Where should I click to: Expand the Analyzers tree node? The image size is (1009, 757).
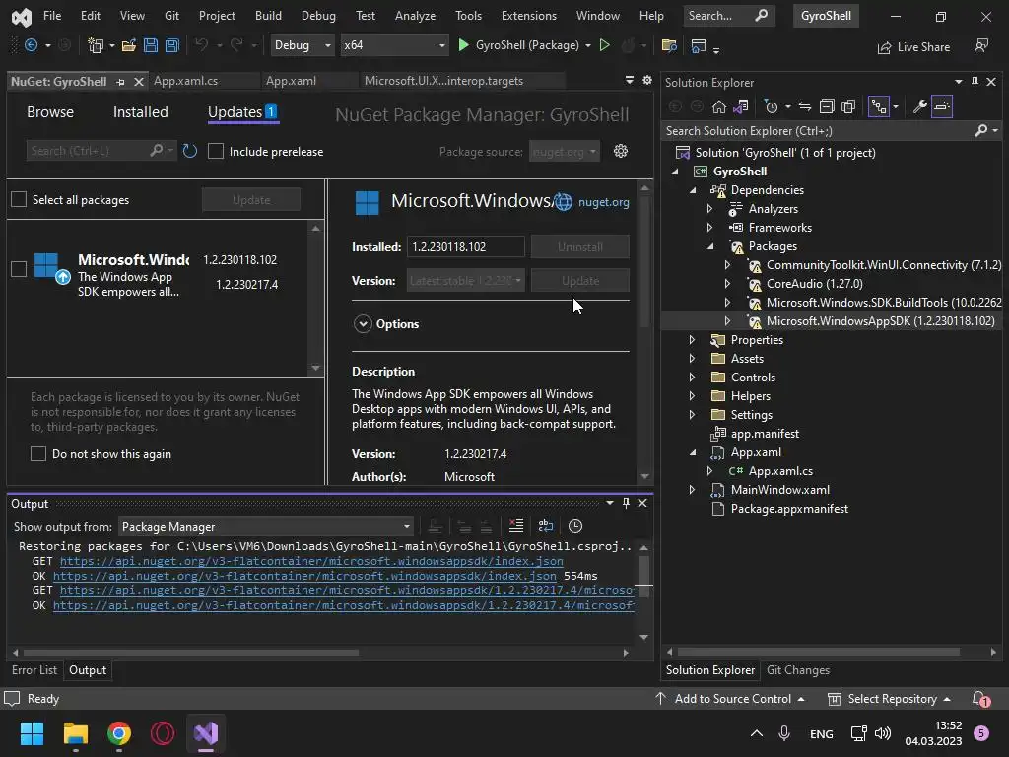click(x=709, y=209)
